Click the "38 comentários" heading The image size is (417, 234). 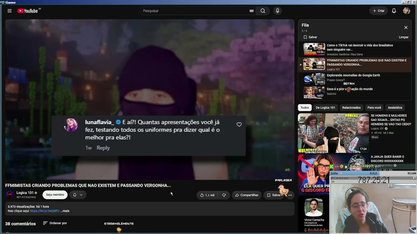[21, 224]
